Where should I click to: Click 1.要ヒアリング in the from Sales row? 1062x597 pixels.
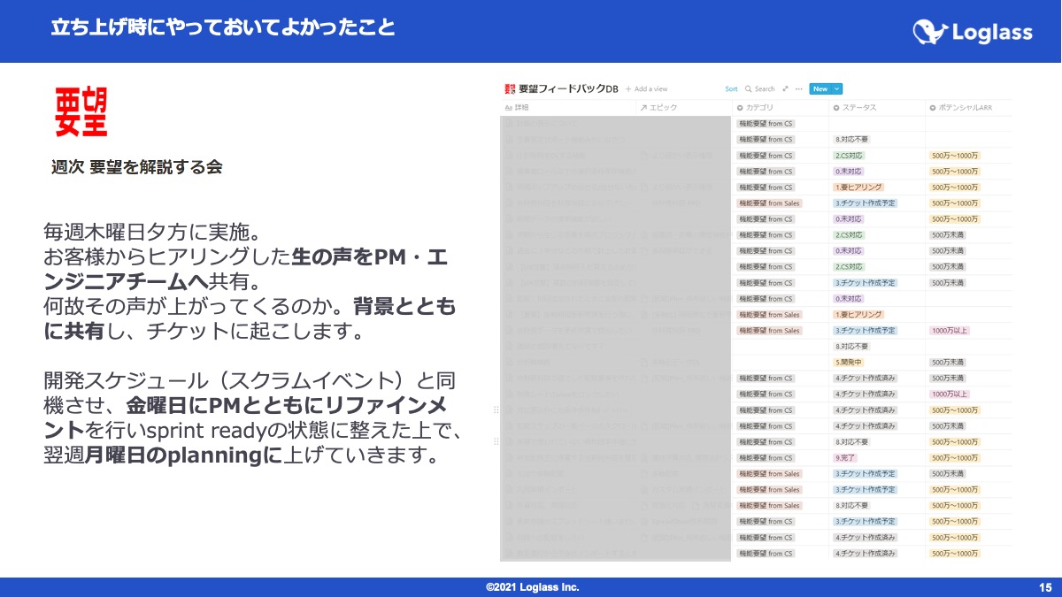(858, 315)
